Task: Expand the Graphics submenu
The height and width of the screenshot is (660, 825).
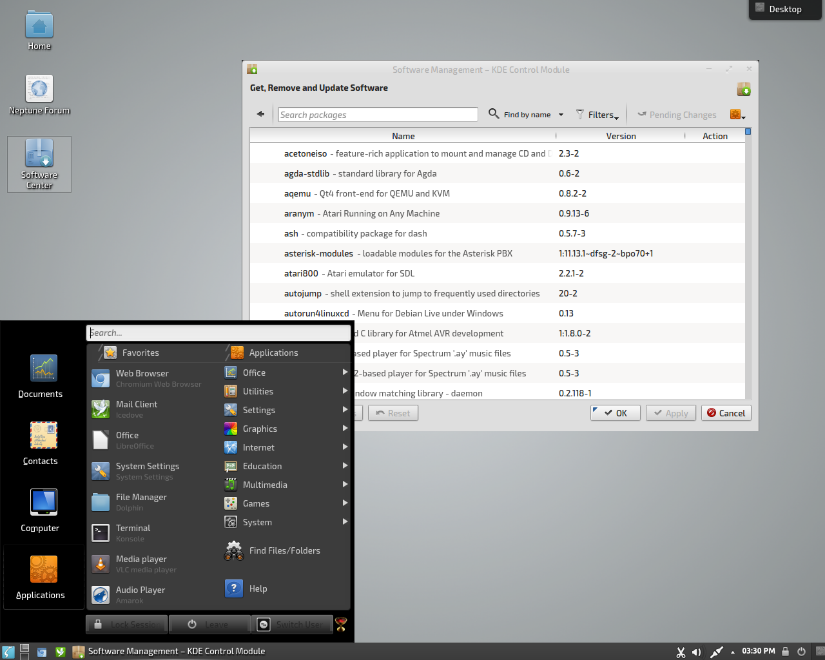Action: pos(286,429)
